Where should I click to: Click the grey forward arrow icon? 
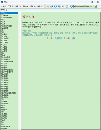(x=63, y=6)
